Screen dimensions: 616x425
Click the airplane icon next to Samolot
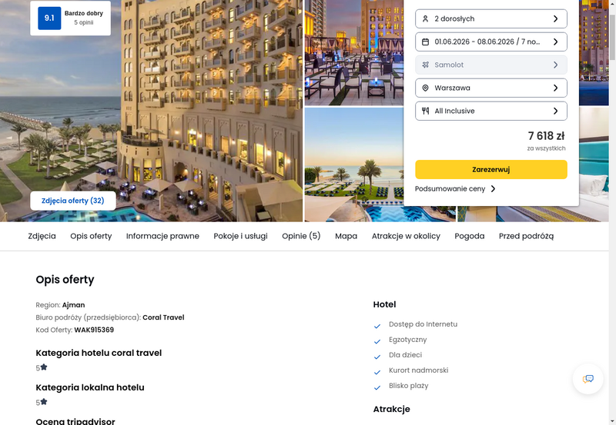click(x=425, y=65)
